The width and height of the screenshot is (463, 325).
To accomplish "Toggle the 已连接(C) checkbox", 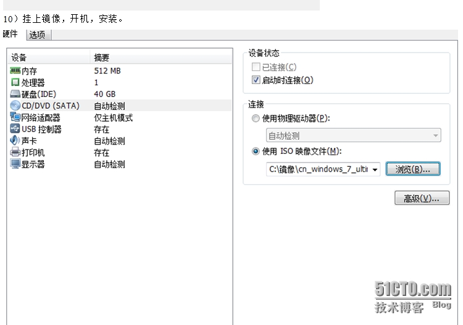I will (256, 67).
